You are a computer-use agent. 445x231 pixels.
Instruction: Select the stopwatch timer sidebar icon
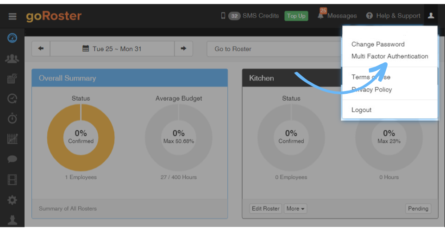(x=12, y=118)
